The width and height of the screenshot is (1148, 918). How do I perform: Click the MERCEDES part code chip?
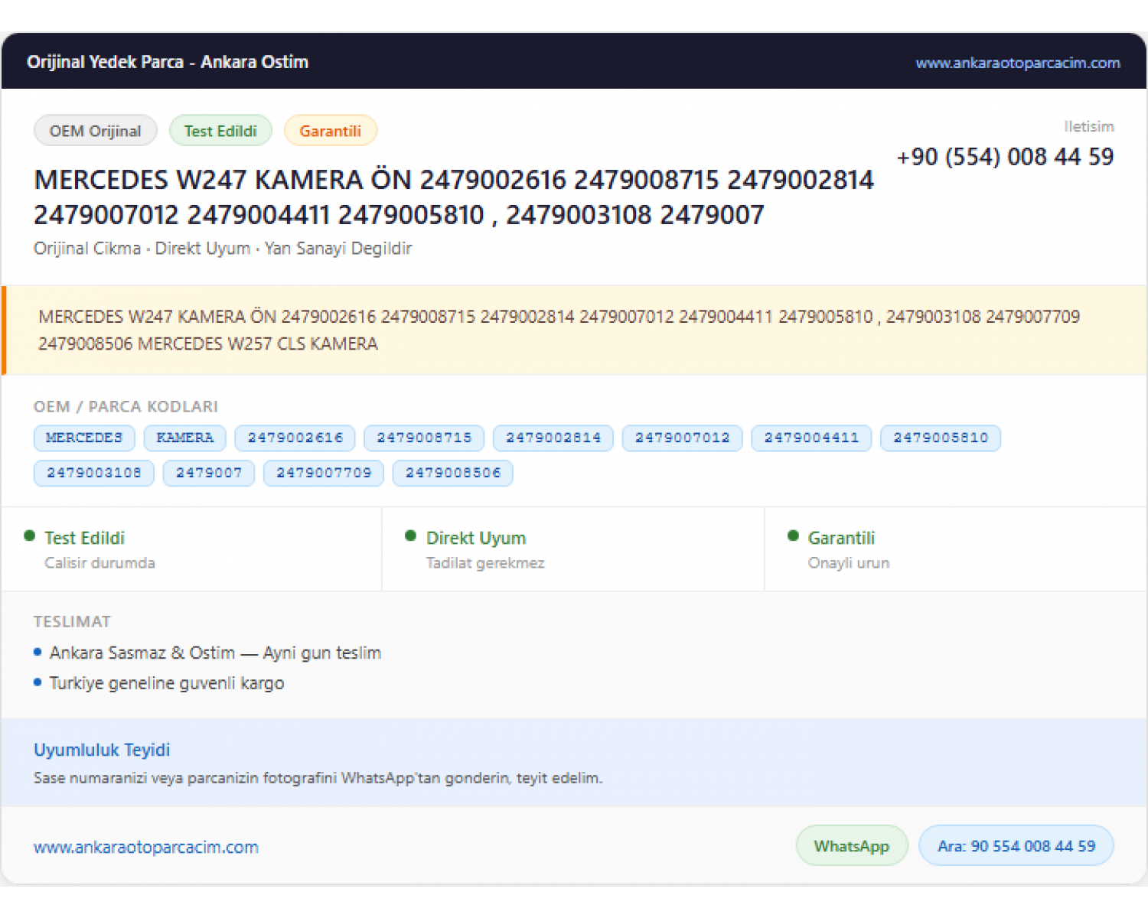pyautogui.click(x=84, y=438)
